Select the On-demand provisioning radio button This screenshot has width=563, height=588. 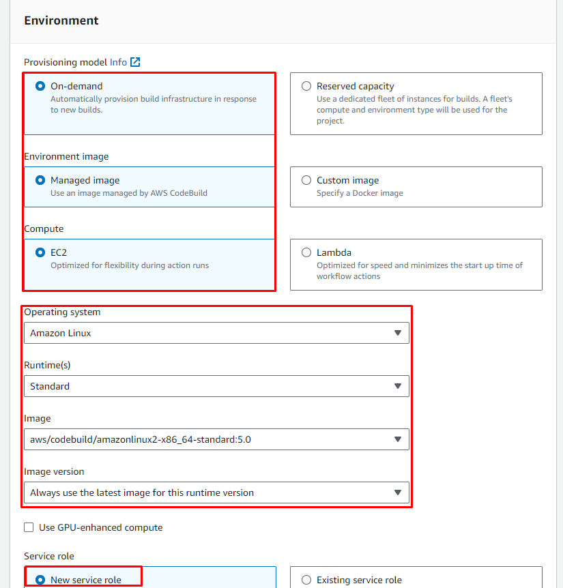point(40,87)
